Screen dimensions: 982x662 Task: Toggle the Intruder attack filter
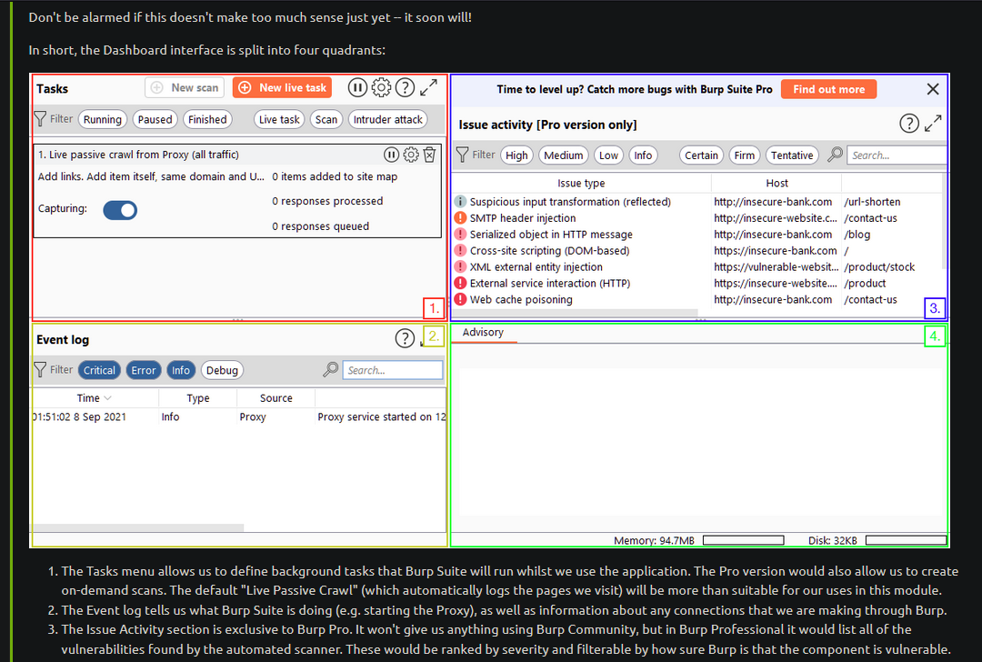pyautogui.click(x=388, y=120)
